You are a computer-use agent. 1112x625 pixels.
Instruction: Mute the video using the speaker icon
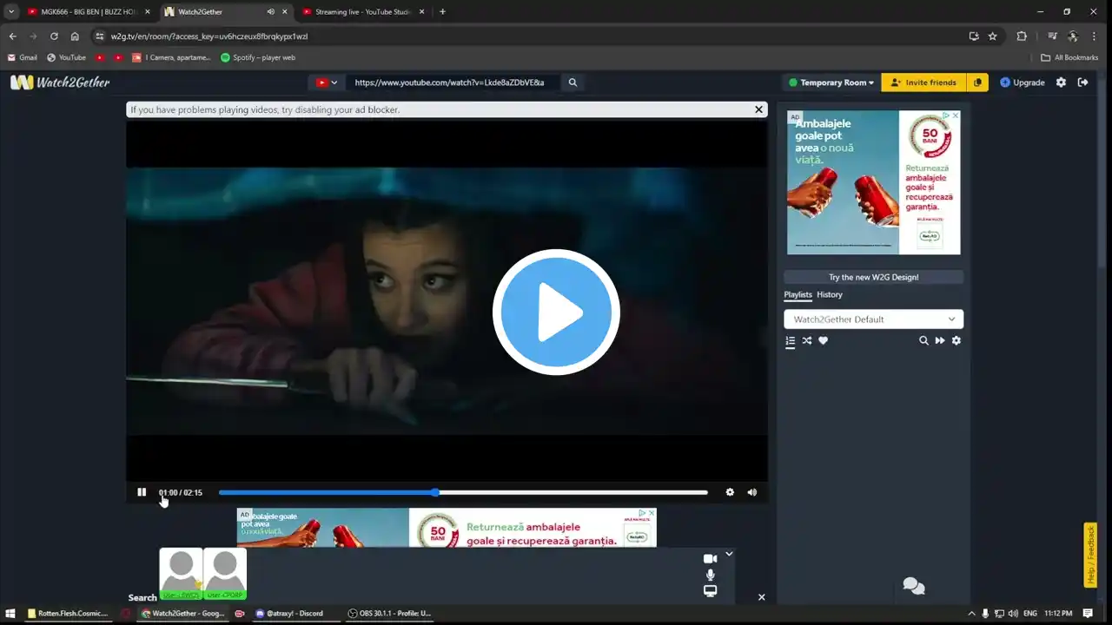[x=752, y=492]
